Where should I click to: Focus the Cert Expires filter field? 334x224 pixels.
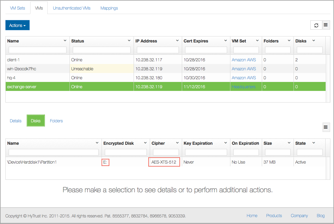[206, 50]
